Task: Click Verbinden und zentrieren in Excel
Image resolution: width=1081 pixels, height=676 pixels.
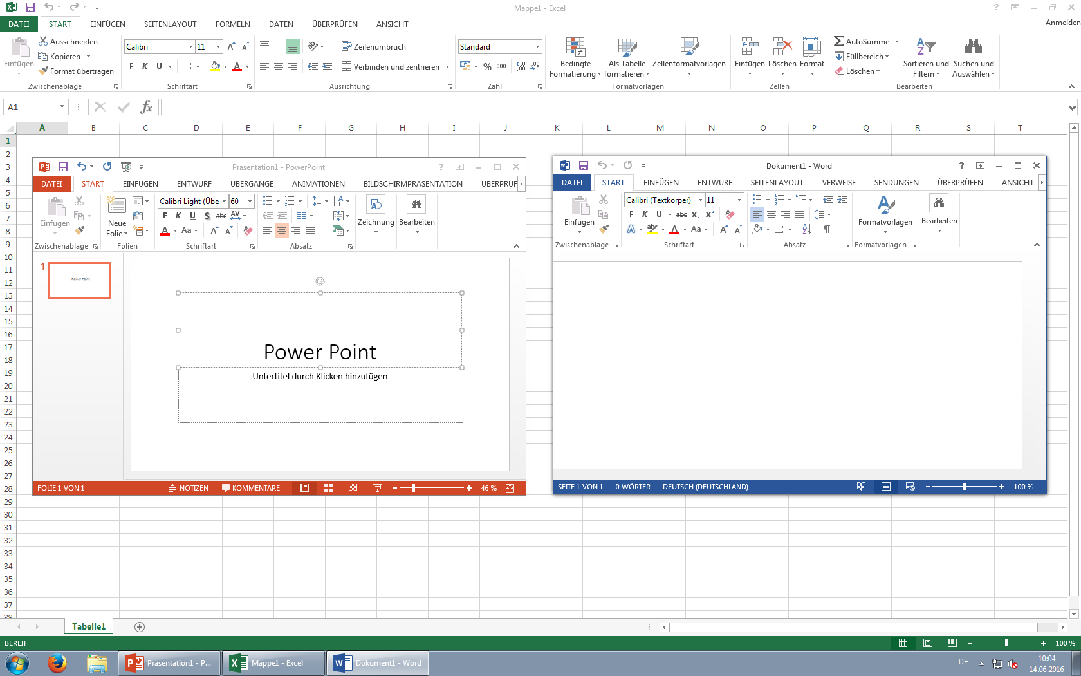Action: point(391,66)
